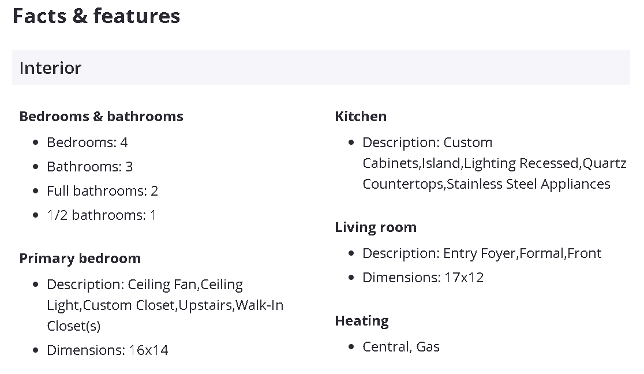The width and height of the screenshot is (644, 374).
Task: Click Primary bedroom Ceiling Fan description text
Action: click(145, 285)
